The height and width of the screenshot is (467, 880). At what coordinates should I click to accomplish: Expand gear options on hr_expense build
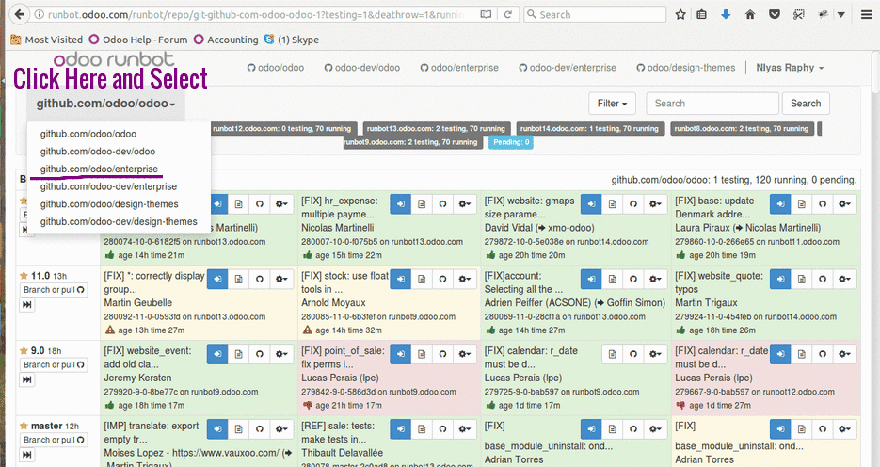point(465,204)
